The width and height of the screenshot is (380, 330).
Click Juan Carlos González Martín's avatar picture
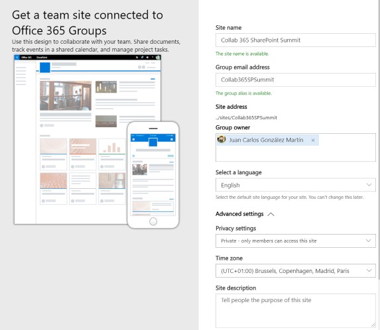(x=222, y=139)
